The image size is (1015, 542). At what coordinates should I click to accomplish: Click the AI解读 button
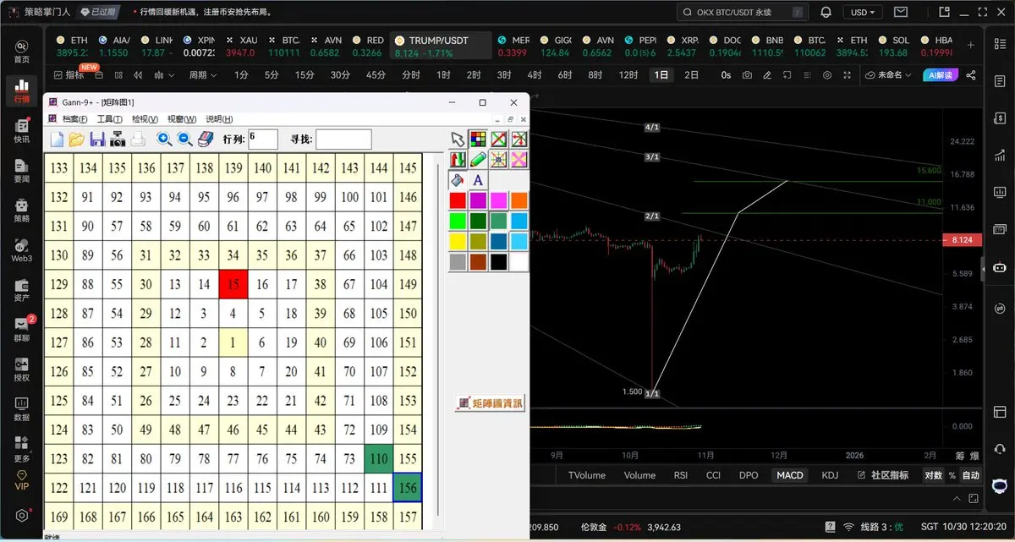point(939,75)
